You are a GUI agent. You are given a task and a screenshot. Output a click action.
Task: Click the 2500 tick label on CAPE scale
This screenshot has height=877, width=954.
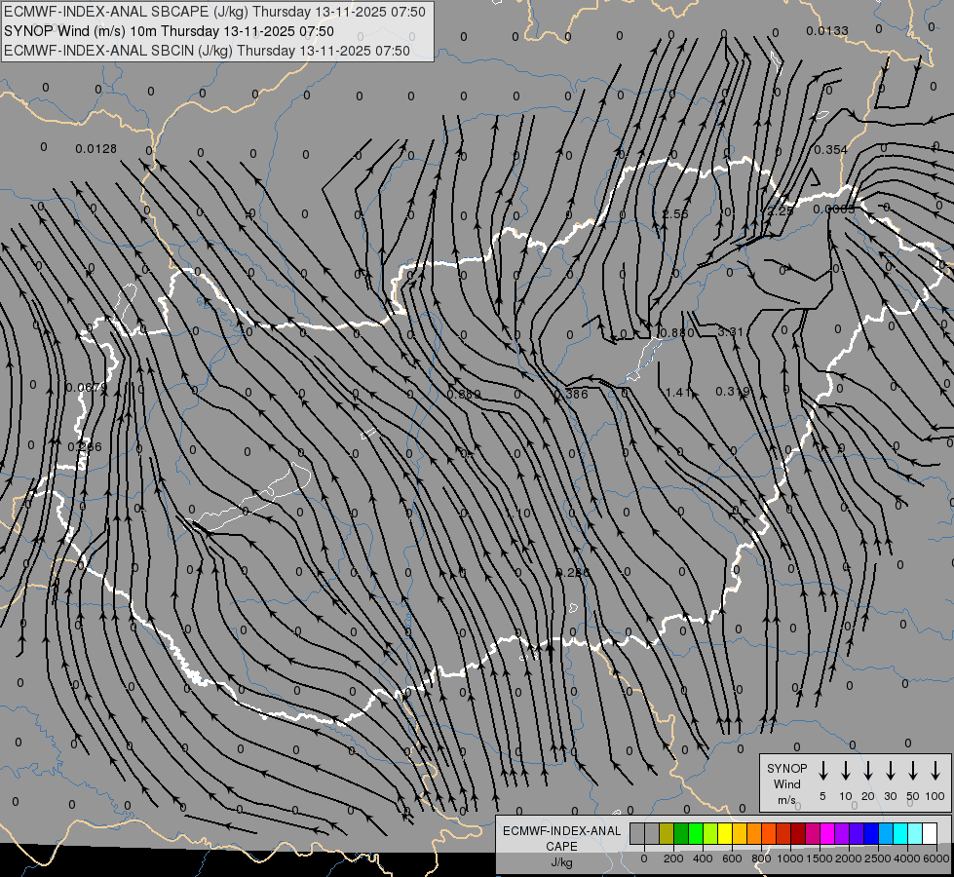[x=877, y=858]
